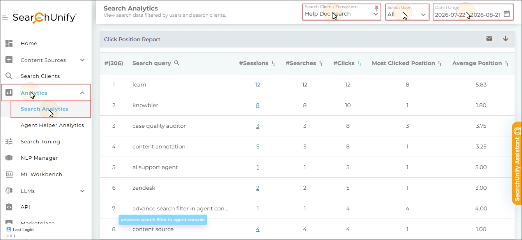Click the 'learn' search query cell
Screen dimensions: 522x240
pyautogui.click(x=139, y=85)
